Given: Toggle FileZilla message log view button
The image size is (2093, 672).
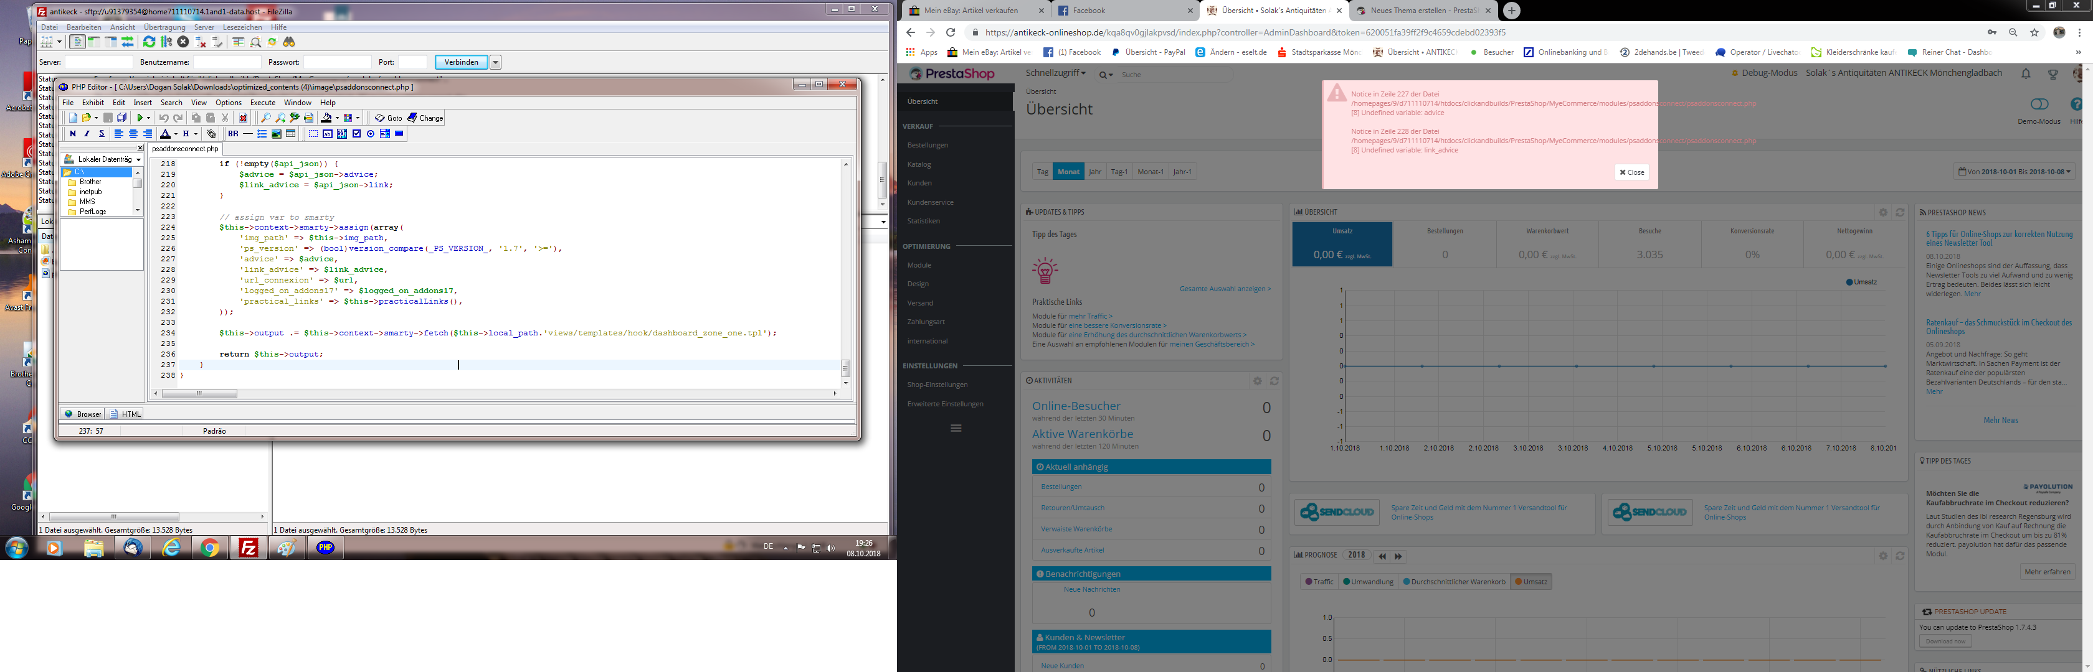Looking at the screenshot, I should click(x=77, y=42).
